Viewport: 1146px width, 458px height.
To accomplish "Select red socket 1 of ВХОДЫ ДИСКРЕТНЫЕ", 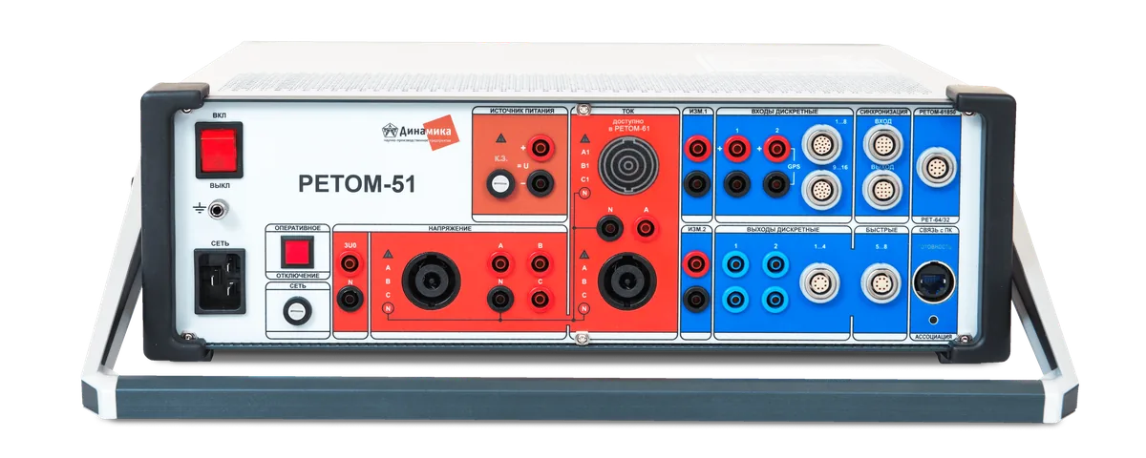I will point(736,147).
